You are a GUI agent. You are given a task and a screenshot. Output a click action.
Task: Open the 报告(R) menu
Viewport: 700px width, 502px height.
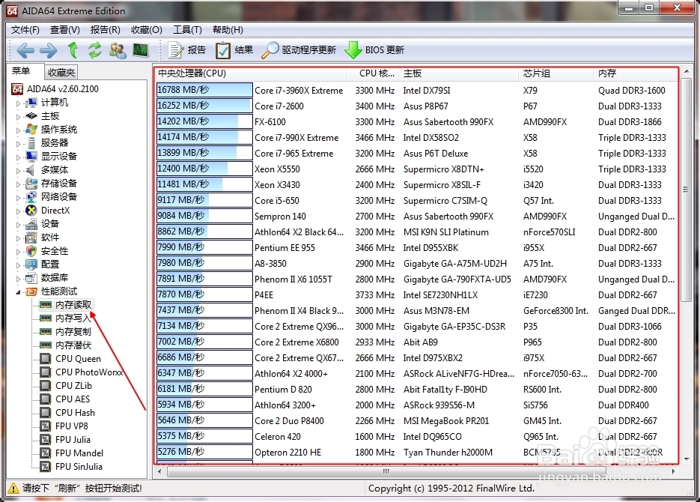[x=105, y=30]
